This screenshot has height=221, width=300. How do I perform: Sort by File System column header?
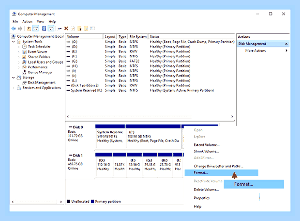[x=138, y=37]
